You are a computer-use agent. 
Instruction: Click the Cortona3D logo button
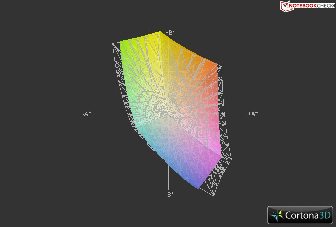[x=300, y=215]
